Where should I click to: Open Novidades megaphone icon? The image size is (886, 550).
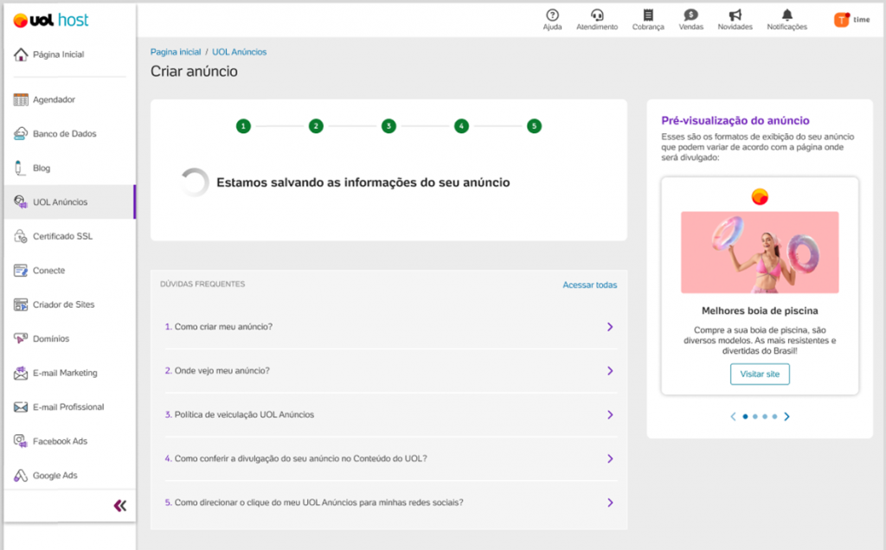coord(735,15)
